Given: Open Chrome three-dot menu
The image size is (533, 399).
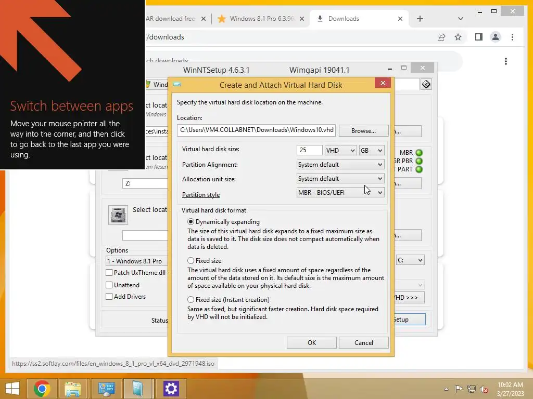Looking at the screenshot, I should click(x=512, y=37).
